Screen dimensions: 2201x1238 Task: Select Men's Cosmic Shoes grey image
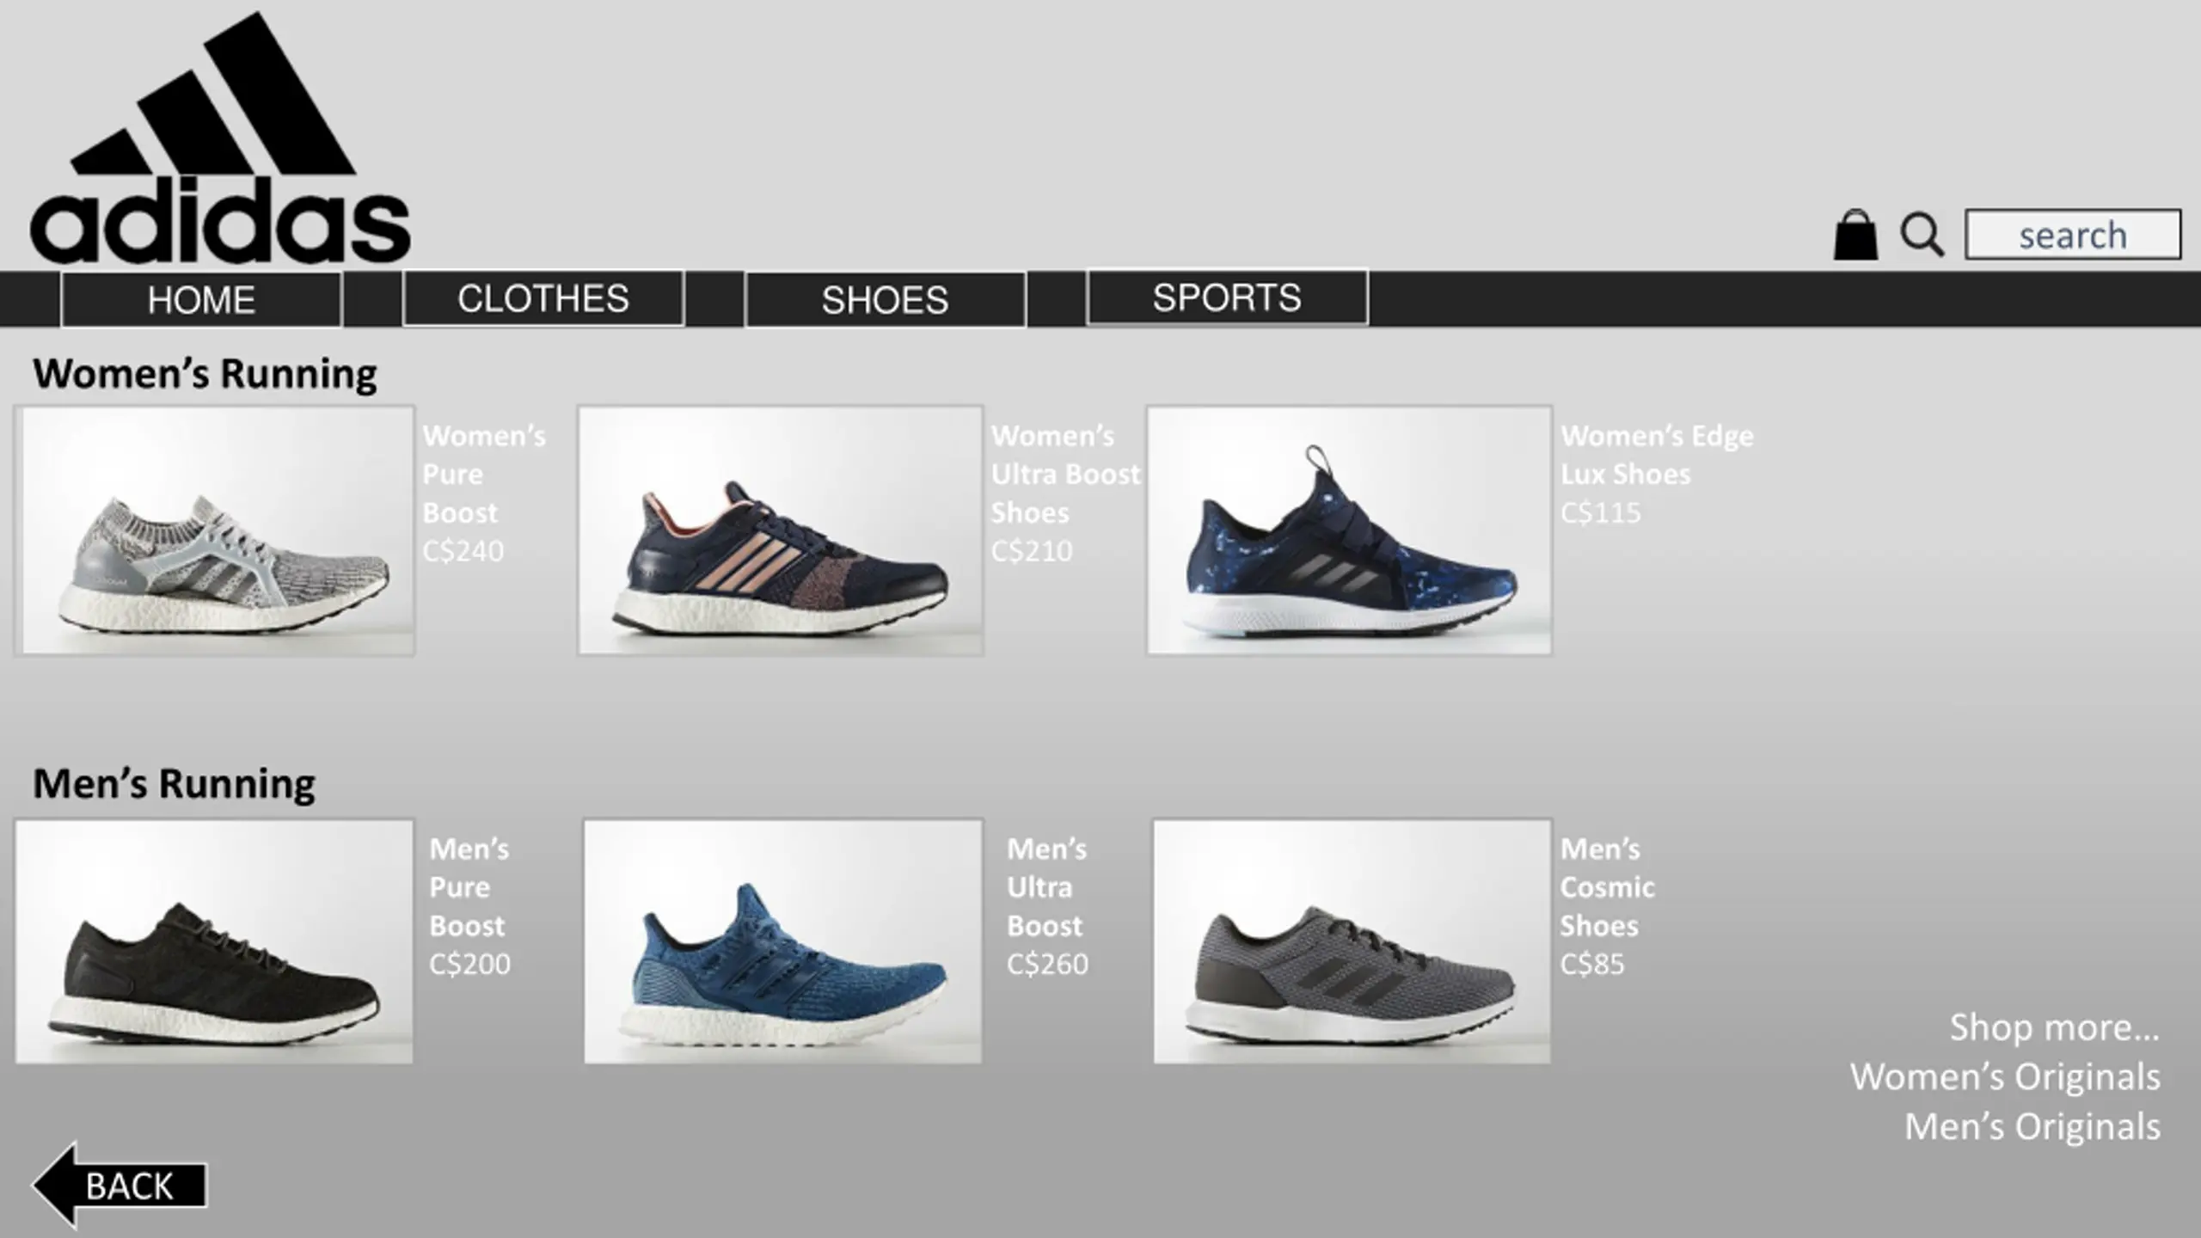(x=1352, y=941)
